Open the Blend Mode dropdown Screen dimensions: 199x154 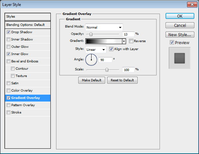[104, 27]
